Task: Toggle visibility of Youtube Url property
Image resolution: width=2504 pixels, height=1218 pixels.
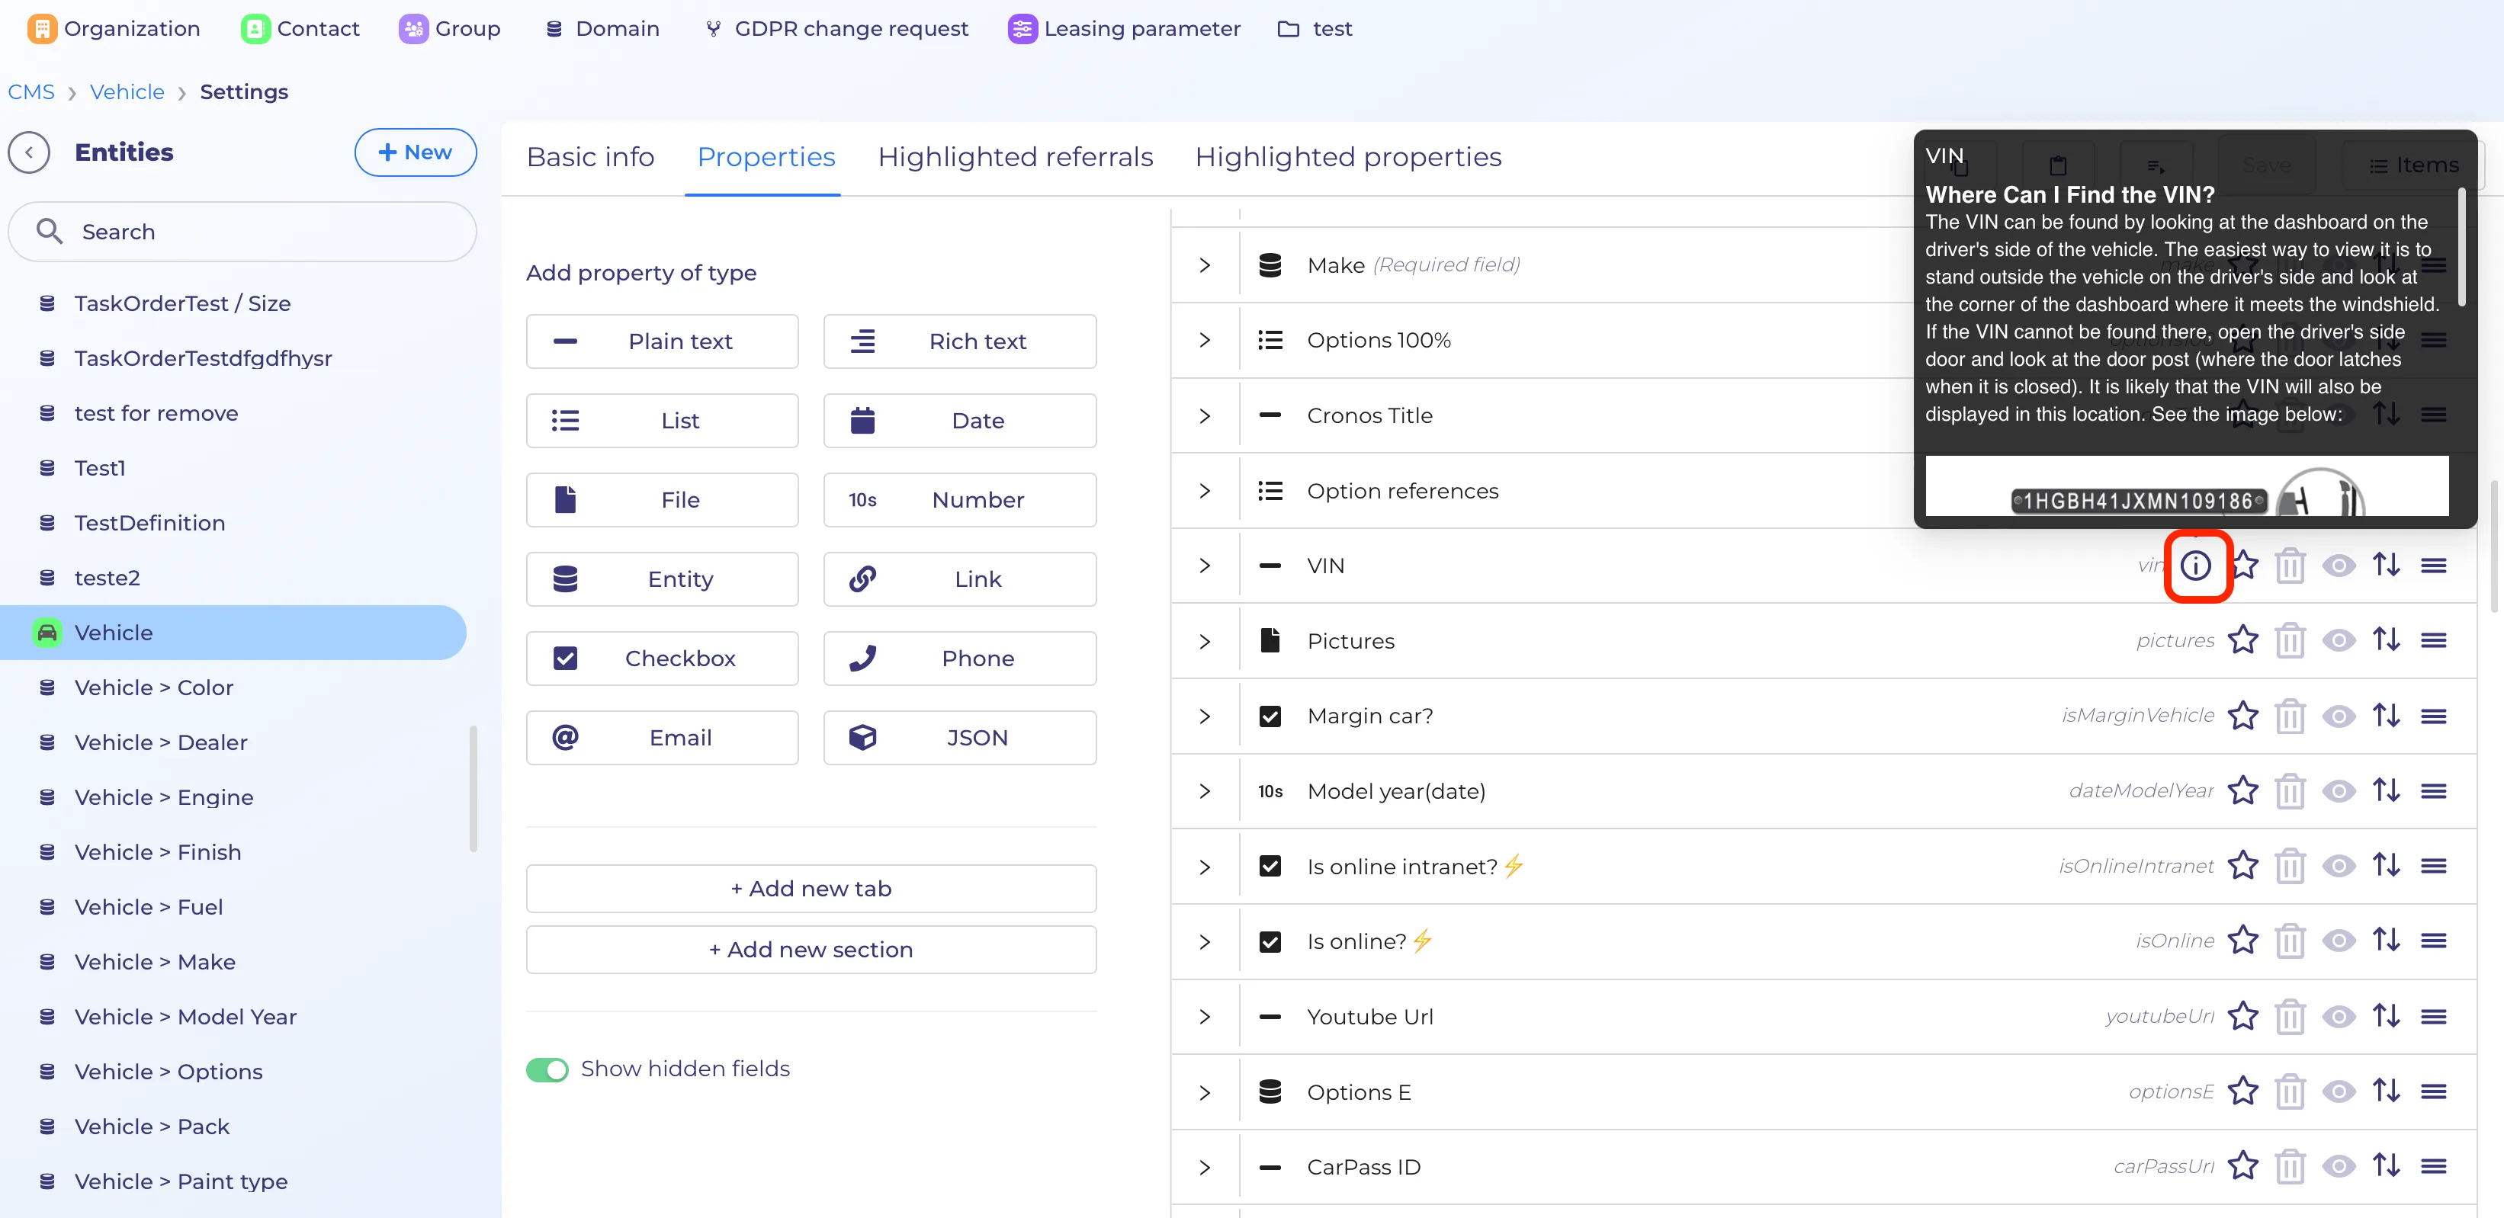Action: [2339, 1017]
